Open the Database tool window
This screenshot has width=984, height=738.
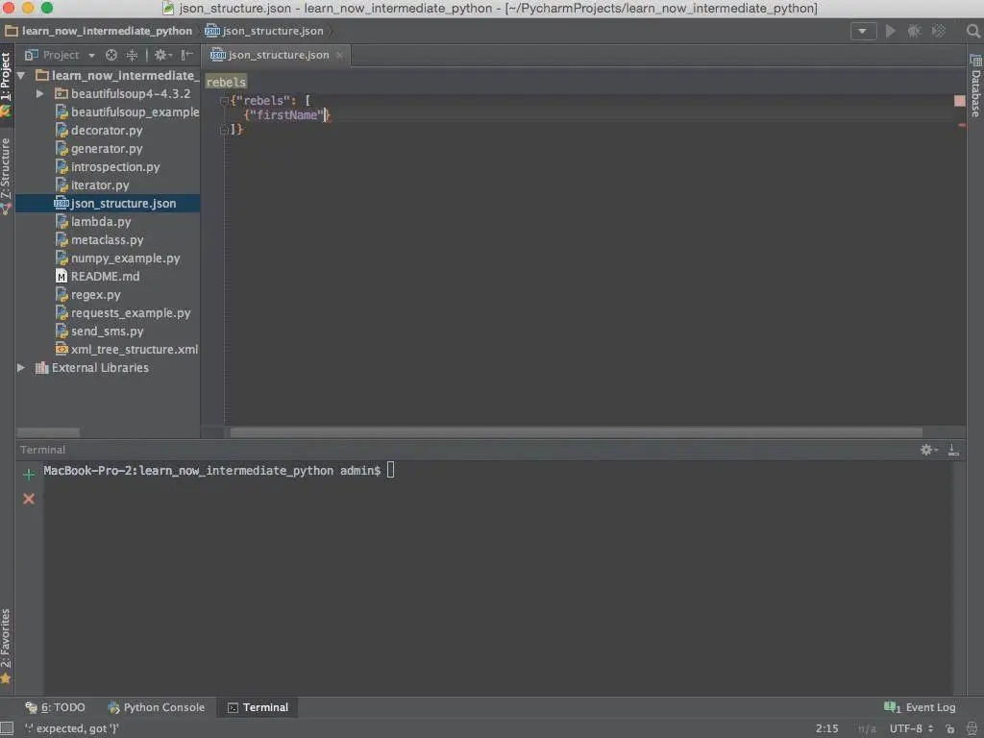tap(975, 86)
